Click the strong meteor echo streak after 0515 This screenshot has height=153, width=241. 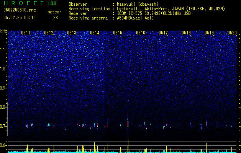click(128, 123)
